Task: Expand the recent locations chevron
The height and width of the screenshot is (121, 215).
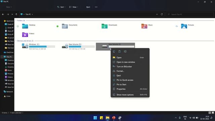Action: (12, 14)
